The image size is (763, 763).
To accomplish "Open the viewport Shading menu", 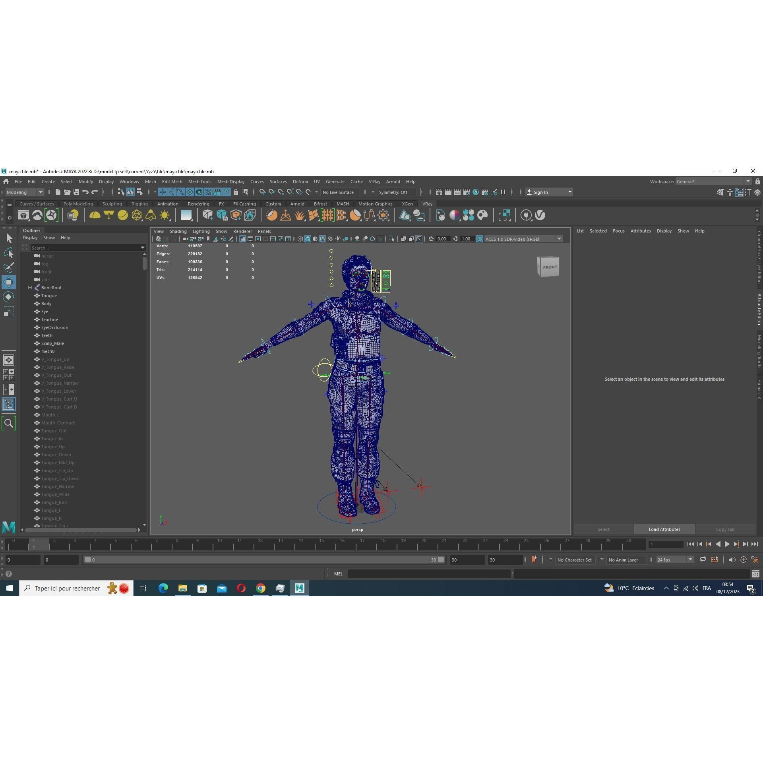I will pyautogui.click(x=178, y=231).
